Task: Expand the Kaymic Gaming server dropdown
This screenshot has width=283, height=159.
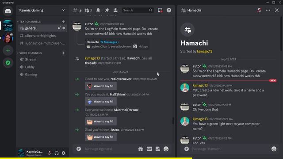Action: (63, 10)
